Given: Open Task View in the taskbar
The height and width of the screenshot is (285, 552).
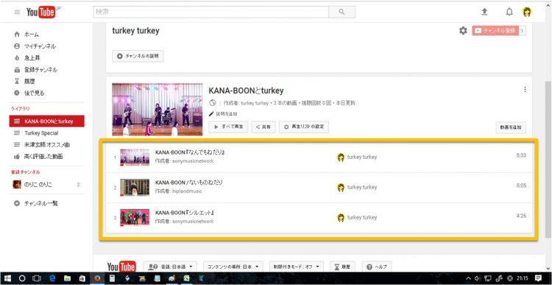Looking at the screenshot, I should coord(37,278).
